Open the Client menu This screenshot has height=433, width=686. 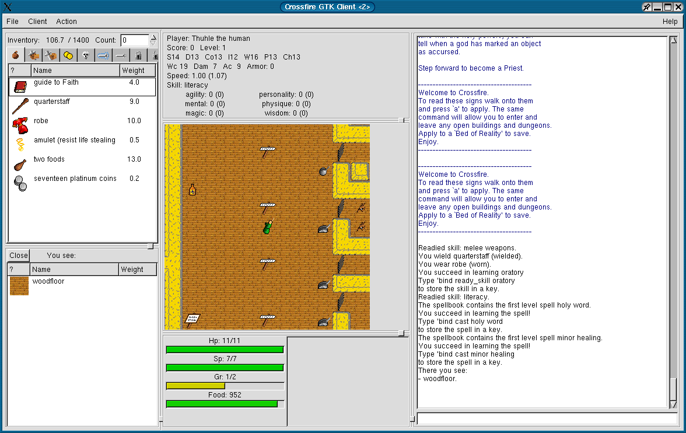click(x=37, y=22)
